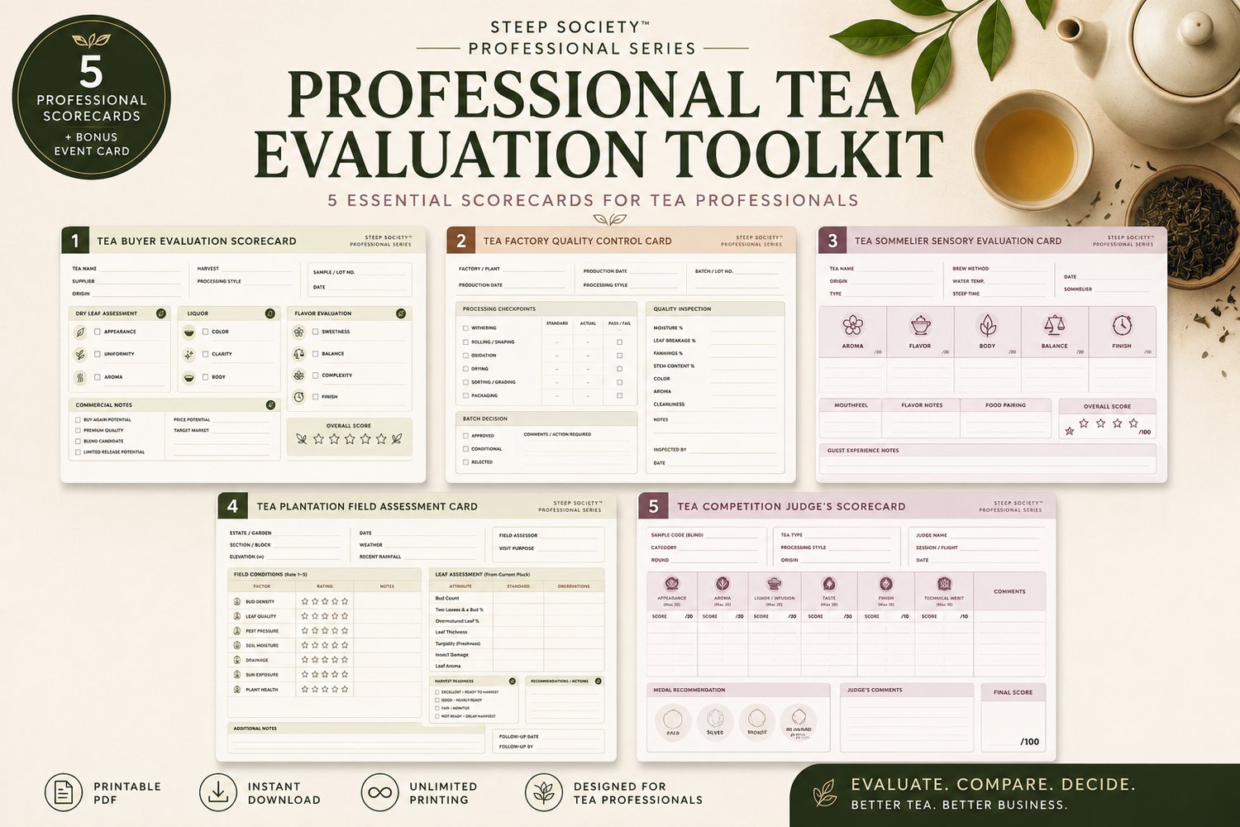Tick the Oxidation checkpoint checkbox on the Factory card
This screenshot has height=827, width=1240.
(465, 356)
